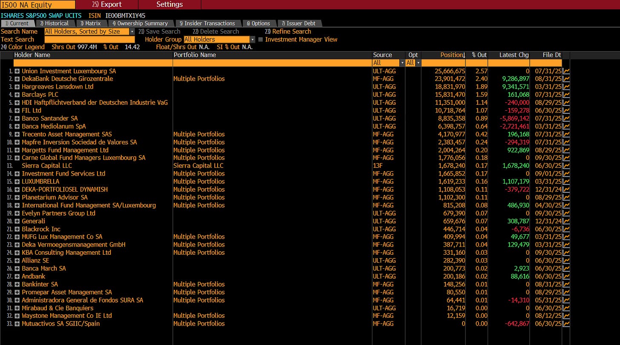This screenshot has height=345, width=620.
Task: Open chart icon for Investment Fund Services row
Action: point(566,173)
